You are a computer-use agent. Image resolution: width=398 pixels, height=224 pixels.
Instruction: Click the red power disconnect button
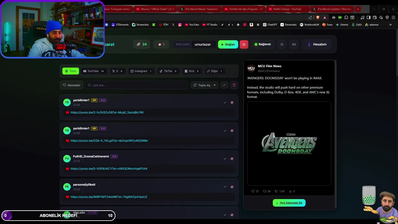(x=244, y=44)
